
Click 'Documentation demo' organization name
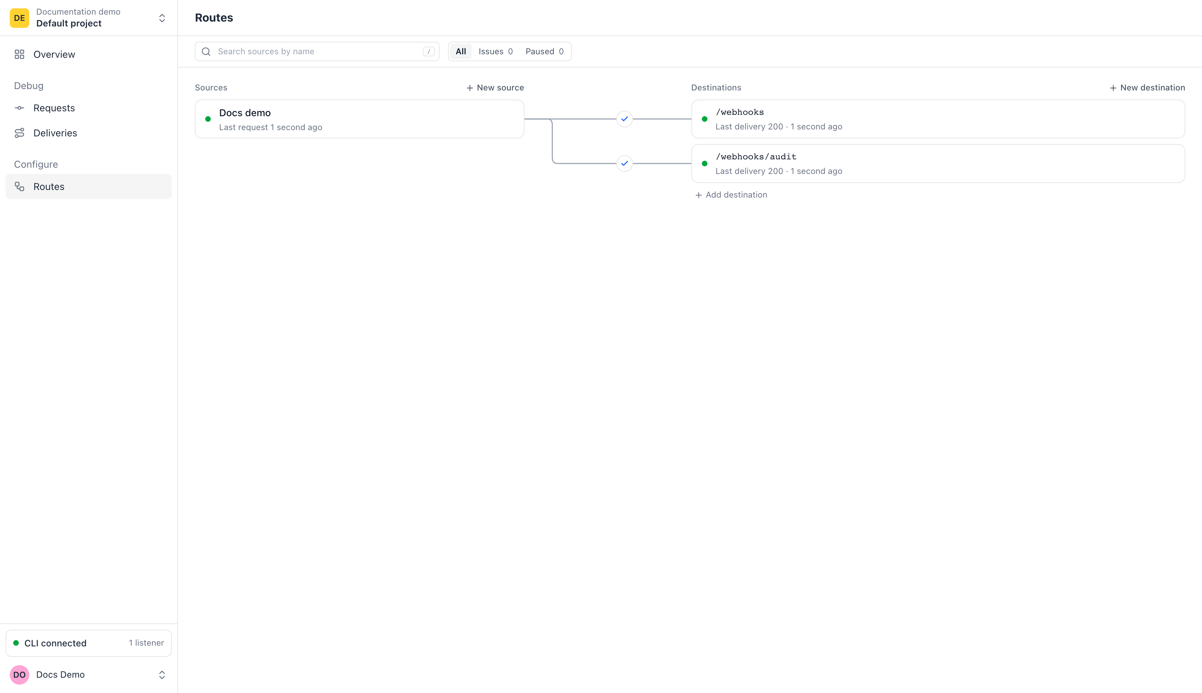(x=78, y=11)
